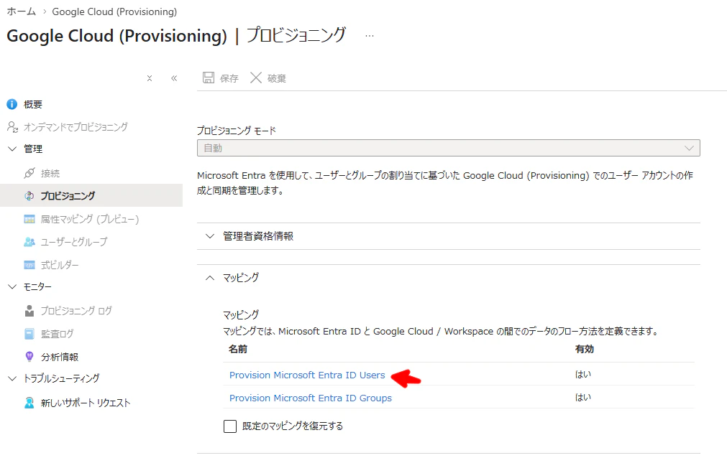This screenshot has height=458, width=727.
Task: Collapse sidebar with double chevron icon
Action: point(174,78)
